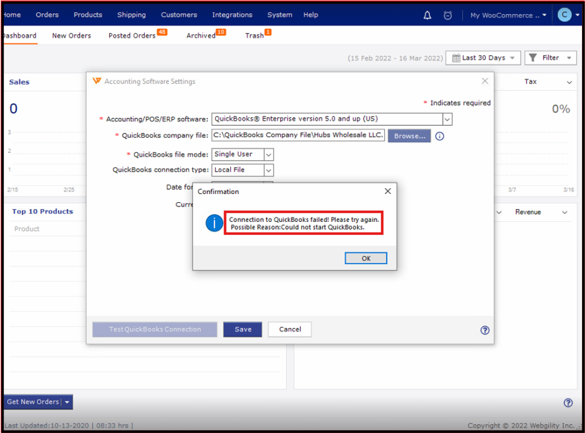The width and height of the screenshot is (585, 433).
Task: Open the Shipping menu
Action: click(131, 15)
